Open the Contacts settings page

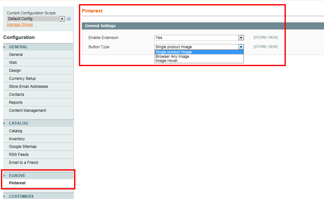[38, 95]
